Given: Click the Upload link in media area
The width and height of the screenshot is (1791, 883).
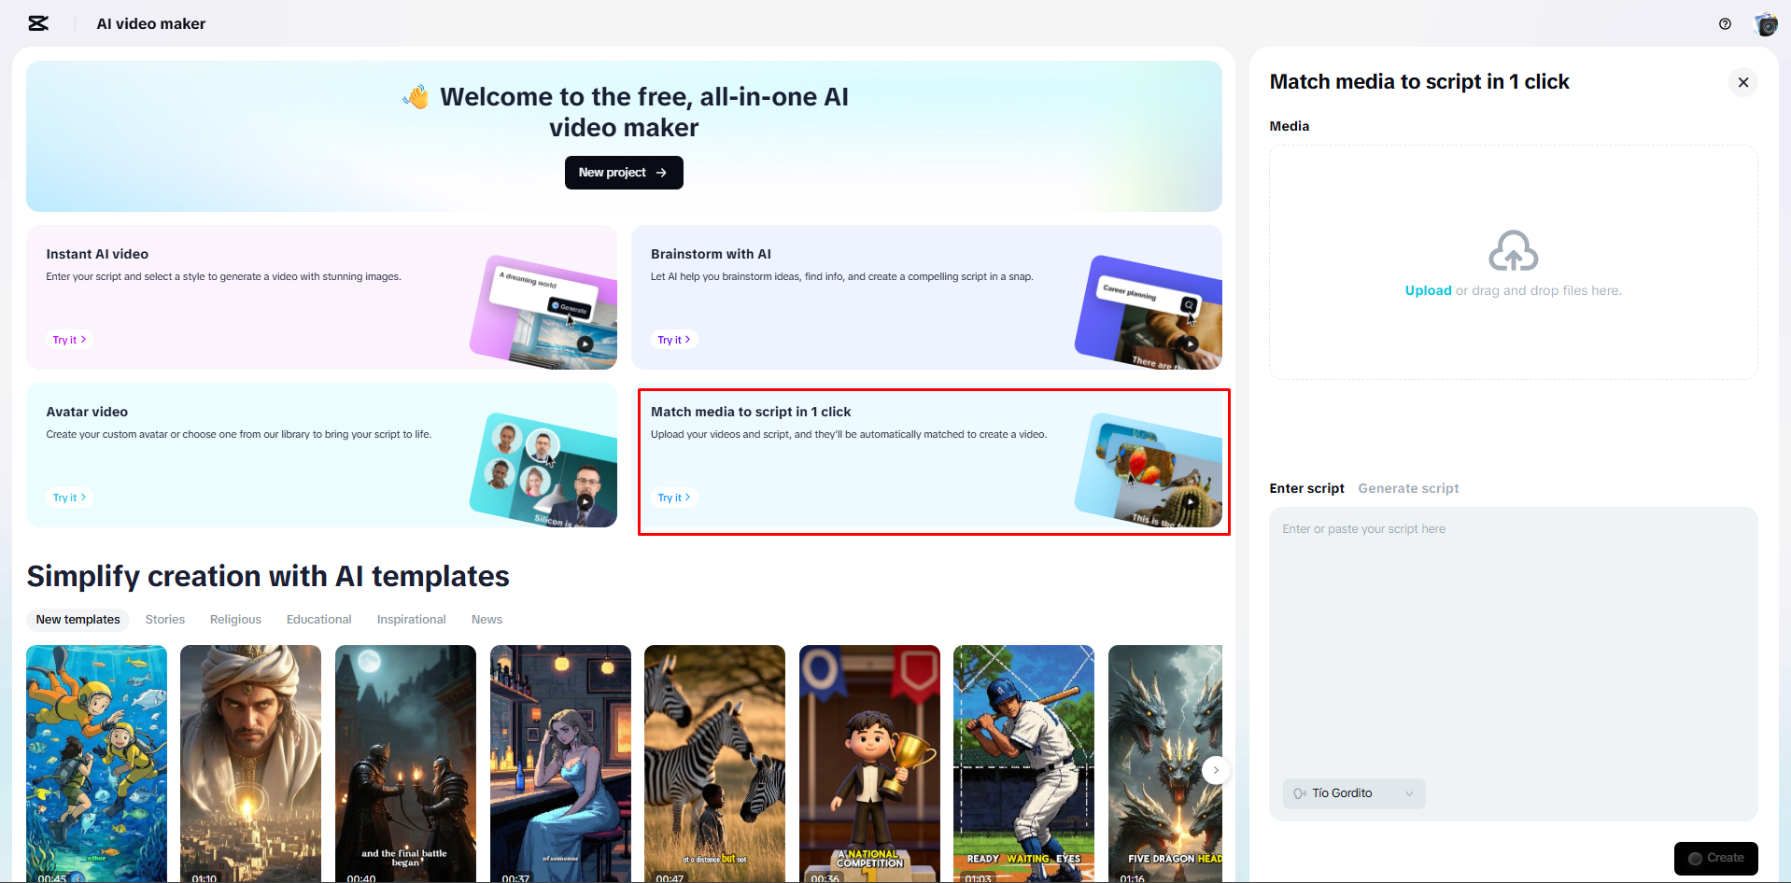Looking at the screenshot, I should [x=1427, y=290].
